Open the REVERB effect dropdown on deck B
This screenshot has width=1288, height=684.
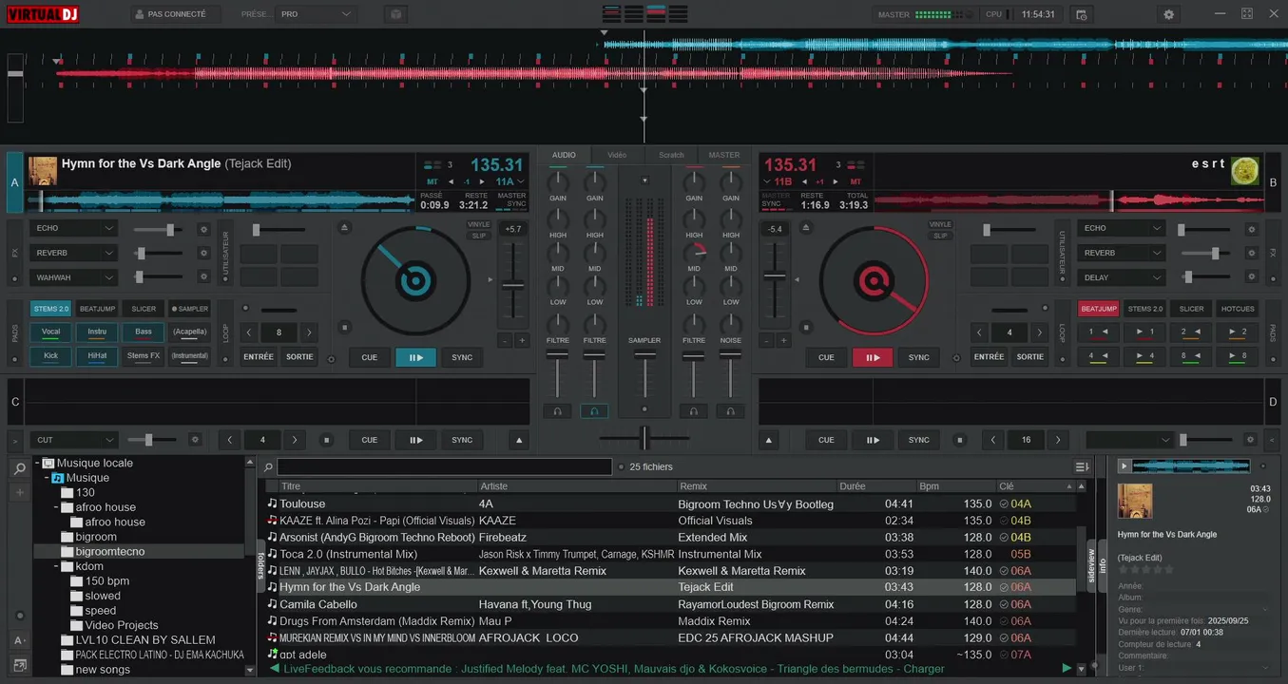click(1121, 253)
